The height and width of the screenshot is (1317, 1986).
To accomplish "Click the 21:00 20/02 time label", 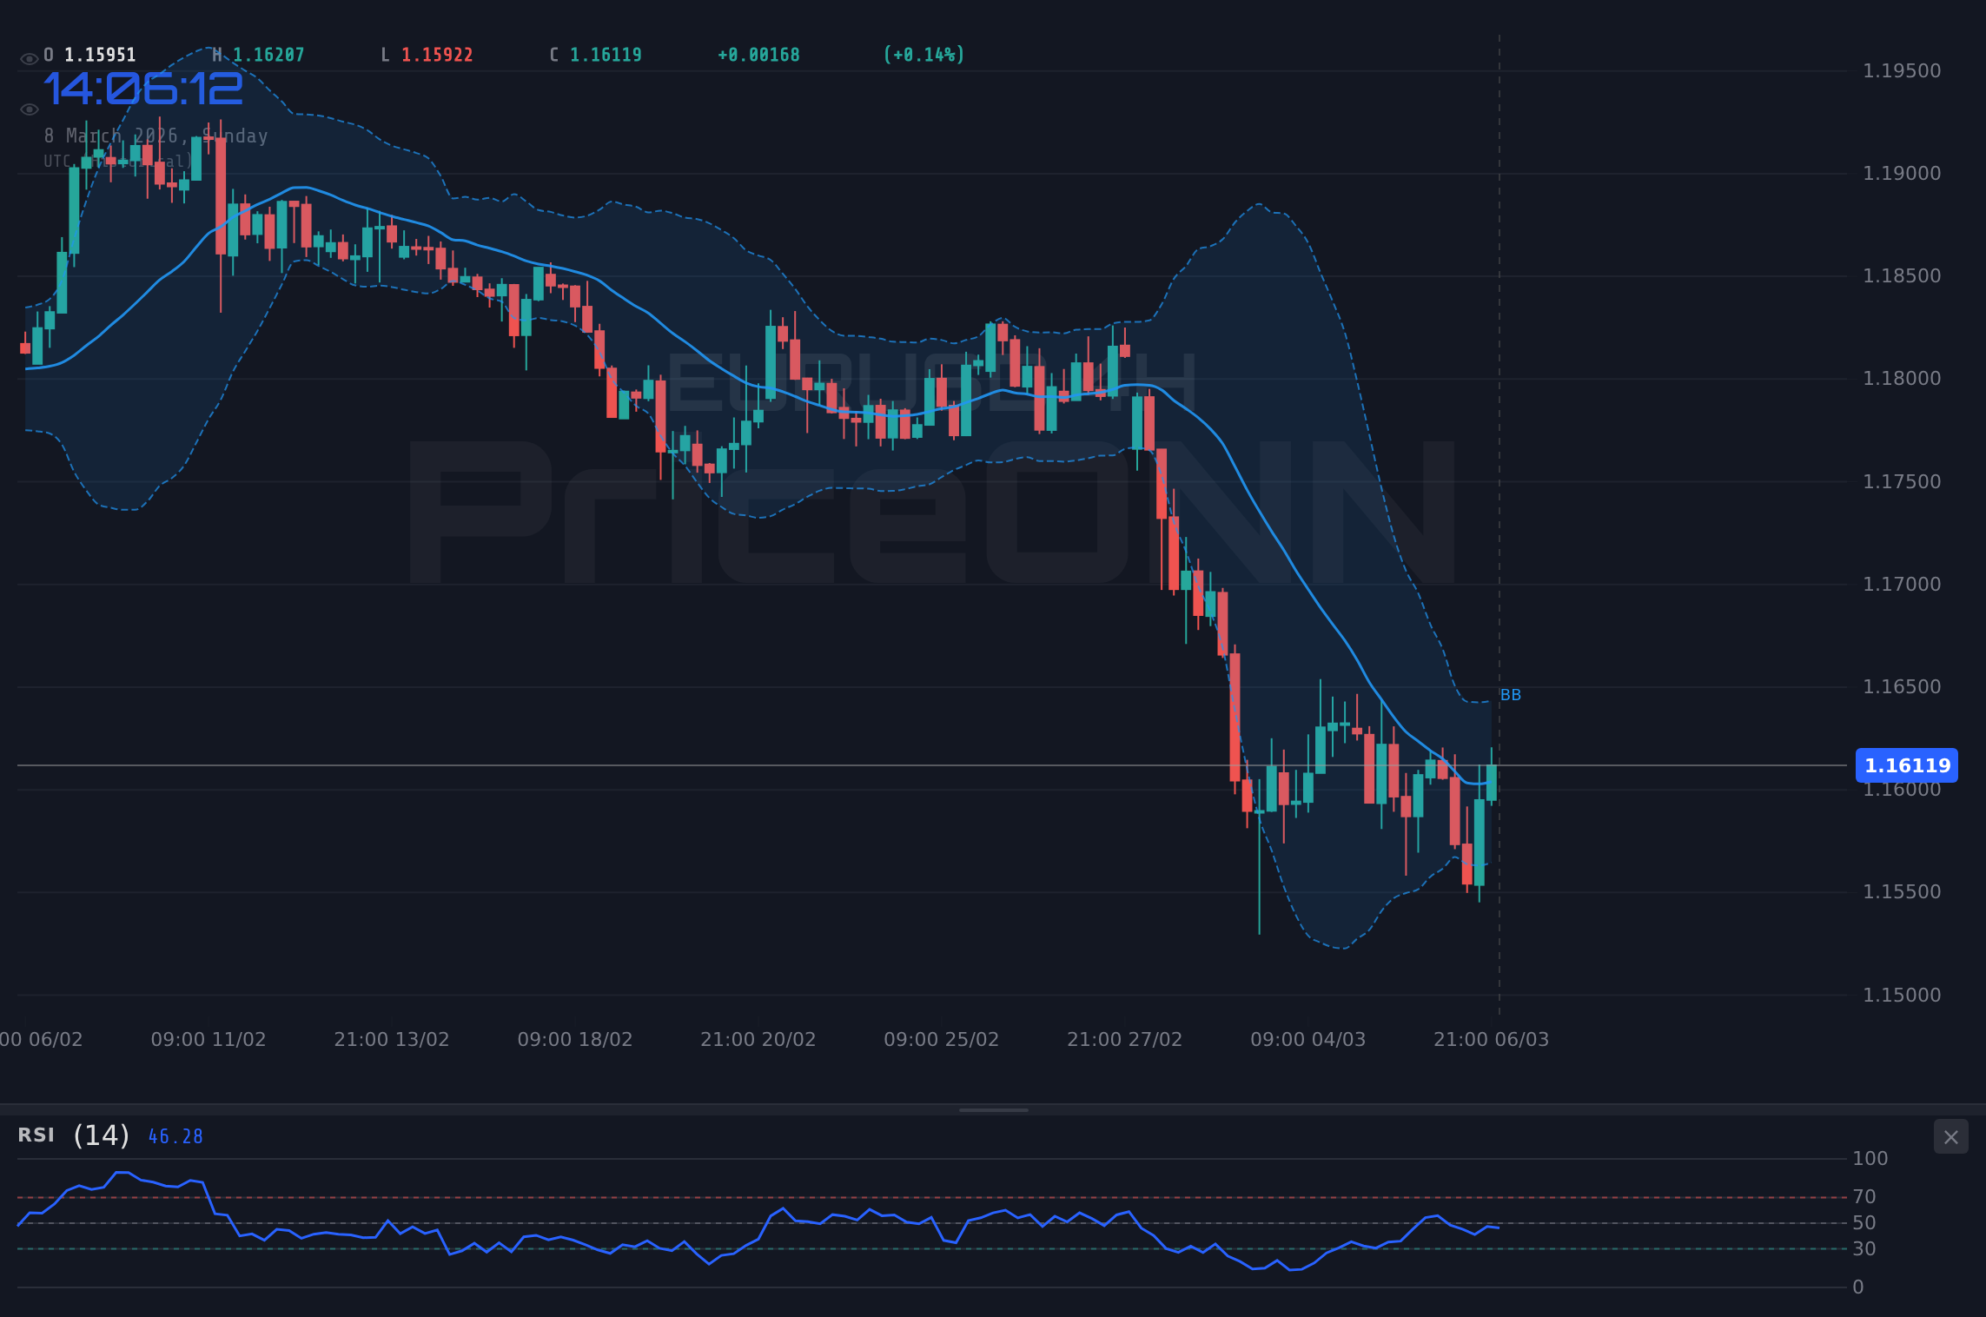I will pyautogui.click(x=758, y=1040).
